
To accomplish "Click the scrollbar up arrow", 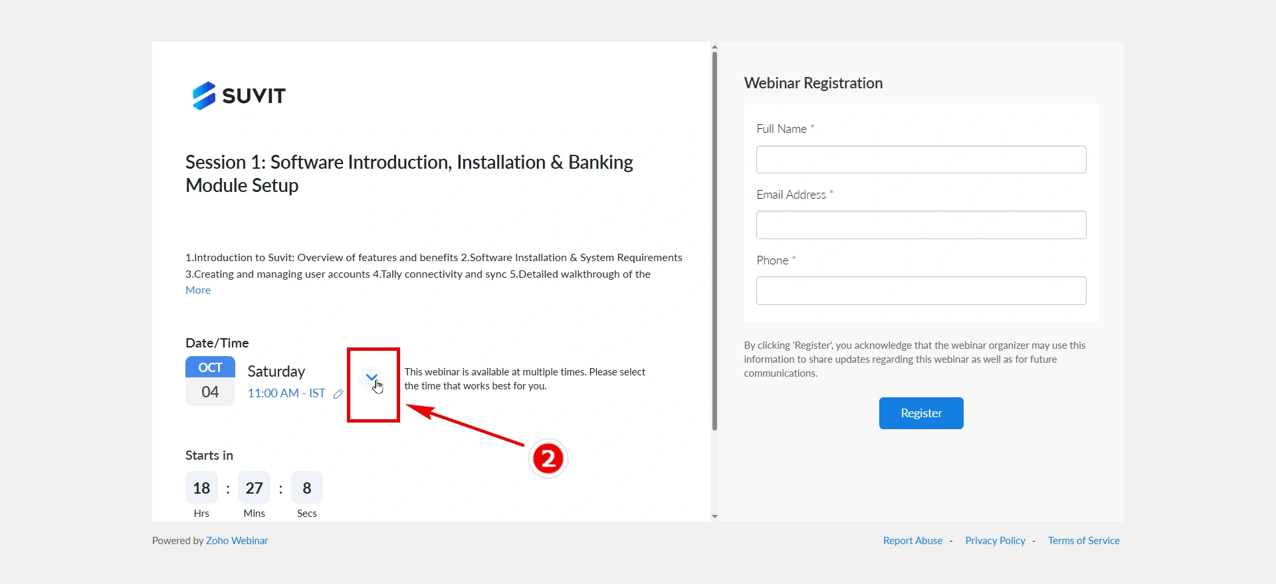I will [714, 47].
